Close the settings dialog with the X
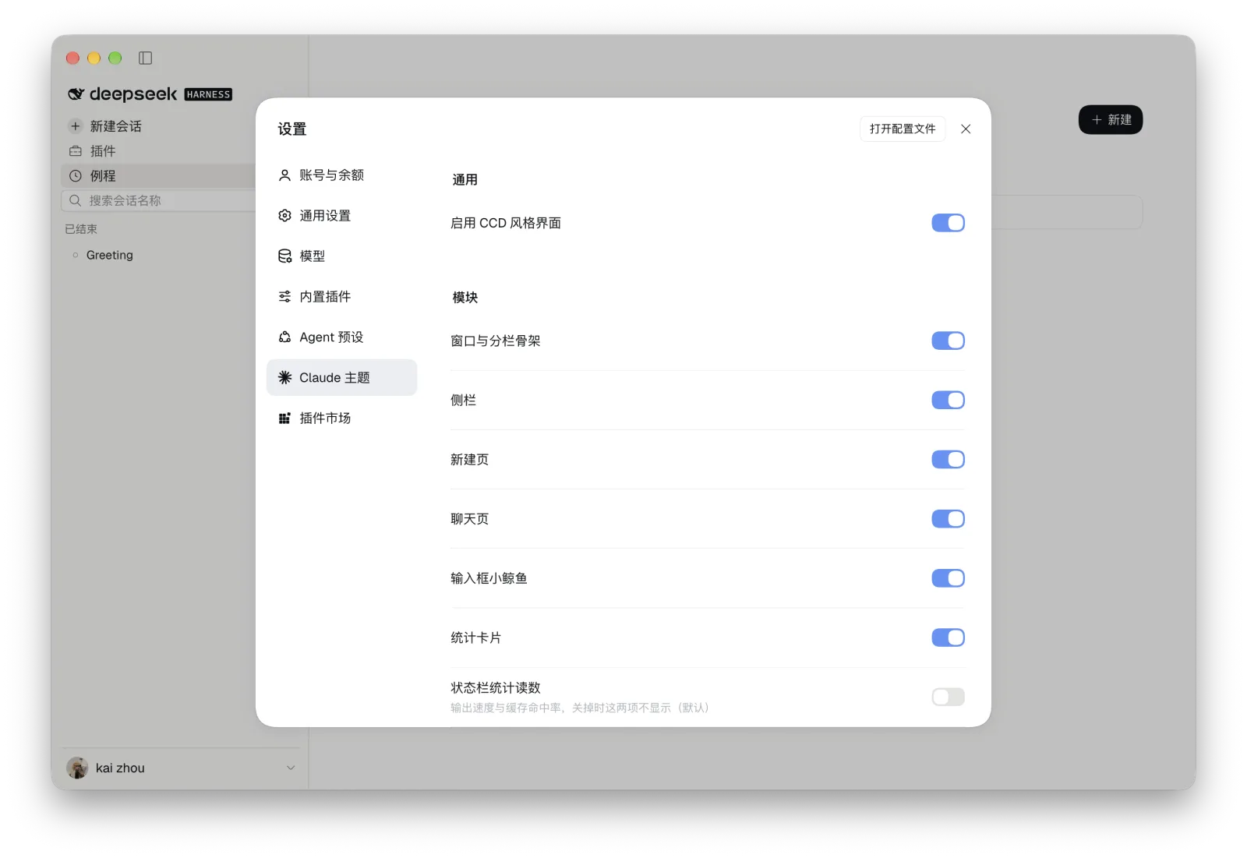Image resolution: width=1247 pixels, height=858 pixels. 966,129
